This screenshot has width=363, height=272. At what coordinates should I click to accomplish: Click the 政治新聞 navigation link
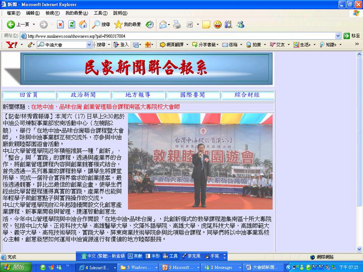click(83, 95)
